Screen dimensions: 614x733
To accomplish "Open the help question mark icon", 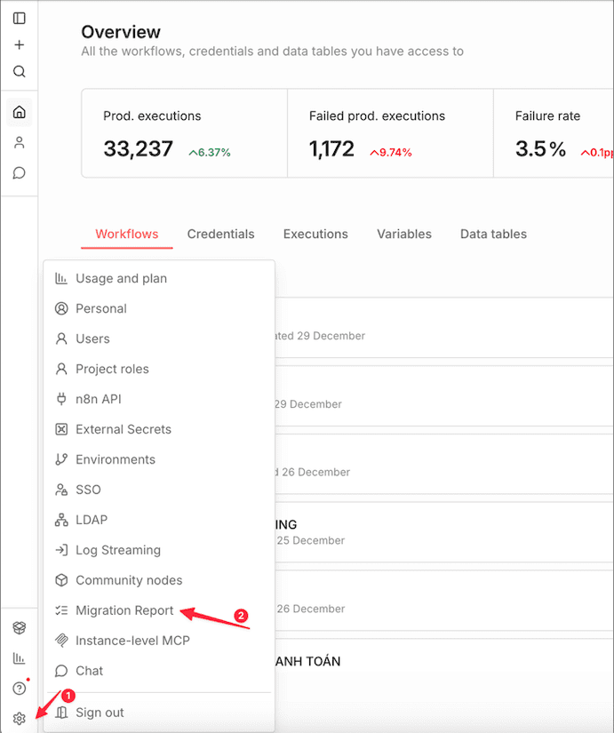I will pyautogui.click(x=19, y=689).
